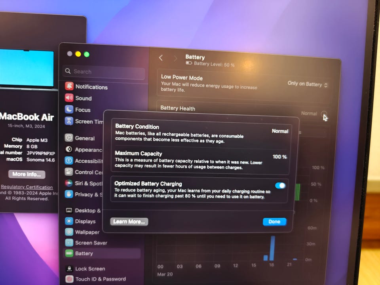The width and height of the screenshot is (380, 285).
Task: Select the Screen Saver icon
Action: [x=69, y=242]
